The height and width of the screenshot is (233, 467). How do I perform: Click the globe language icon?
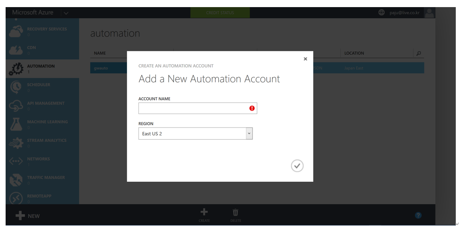click(x=381, y=12)
